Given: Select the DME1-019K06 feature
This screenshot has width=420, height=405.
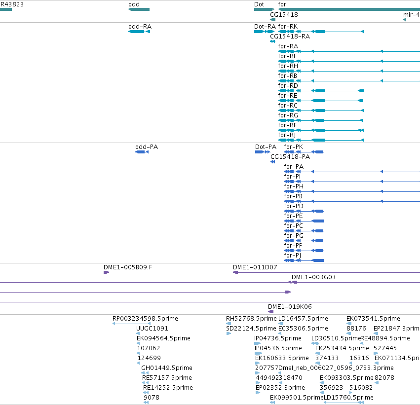Looking at the screenshot, I should (344, 312).
